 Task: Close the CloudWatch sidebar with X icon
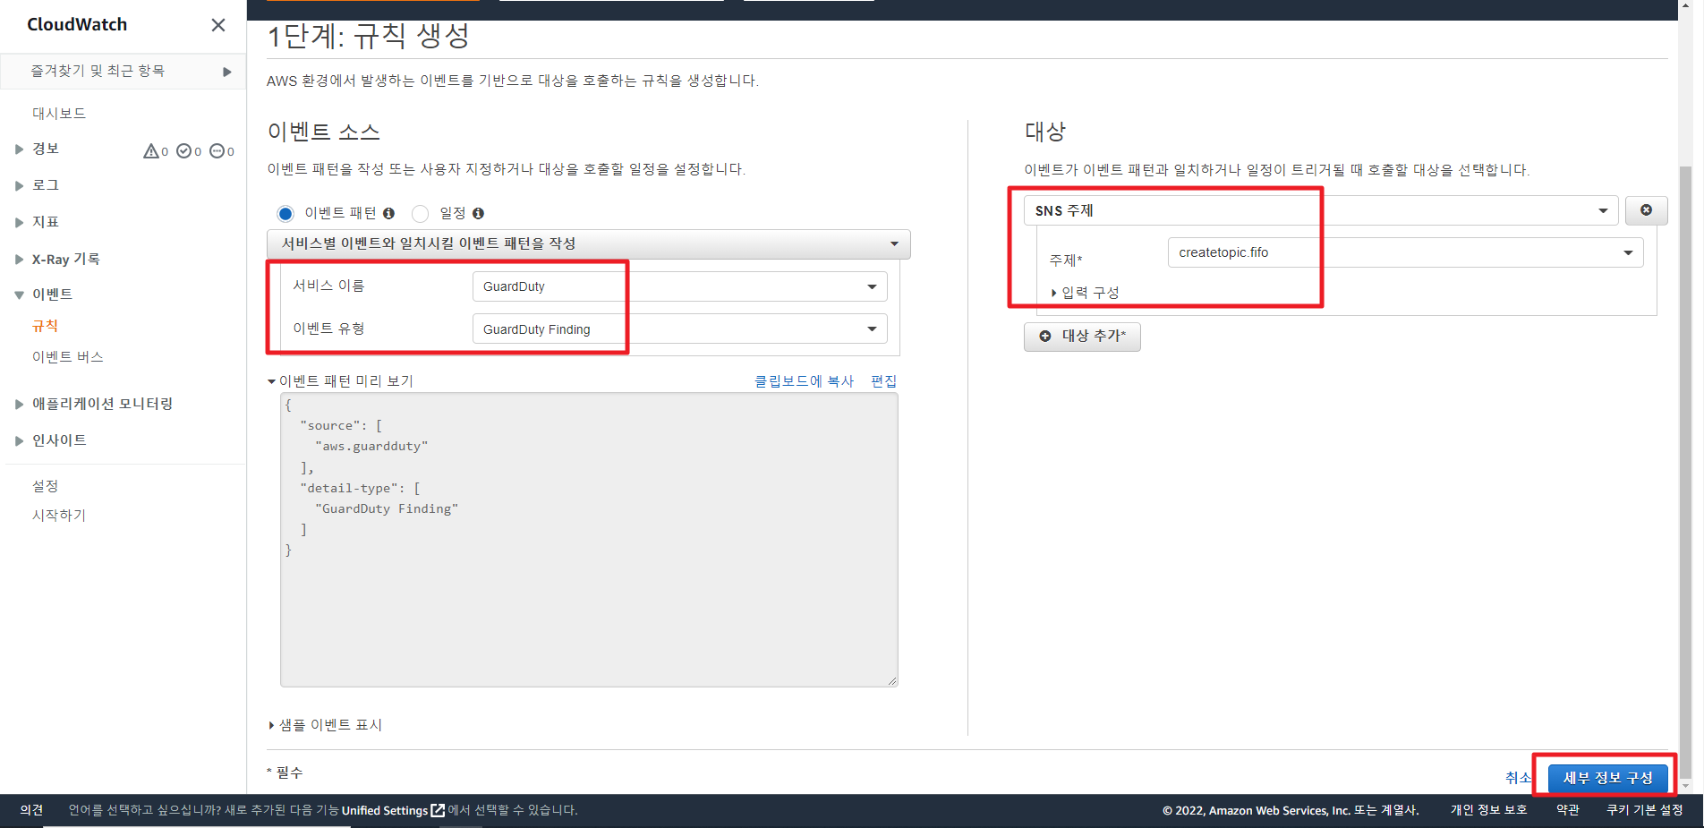(x=217, y=25)
